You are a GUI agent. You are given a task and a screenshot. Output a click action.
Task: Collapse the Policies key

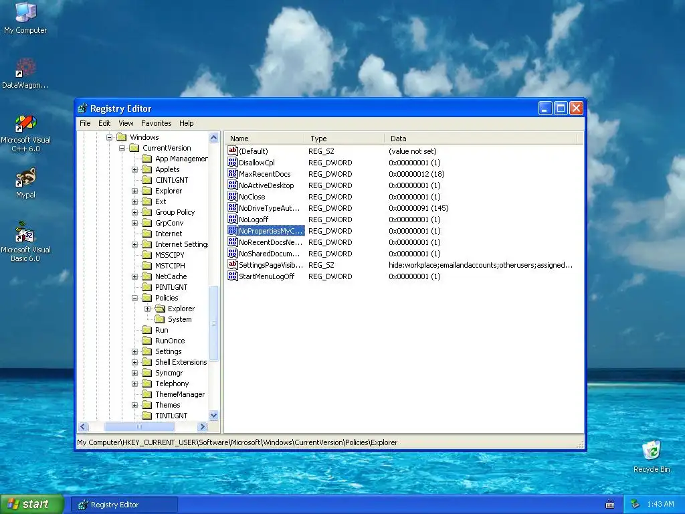pyautogui.click(x=134, y=298)
